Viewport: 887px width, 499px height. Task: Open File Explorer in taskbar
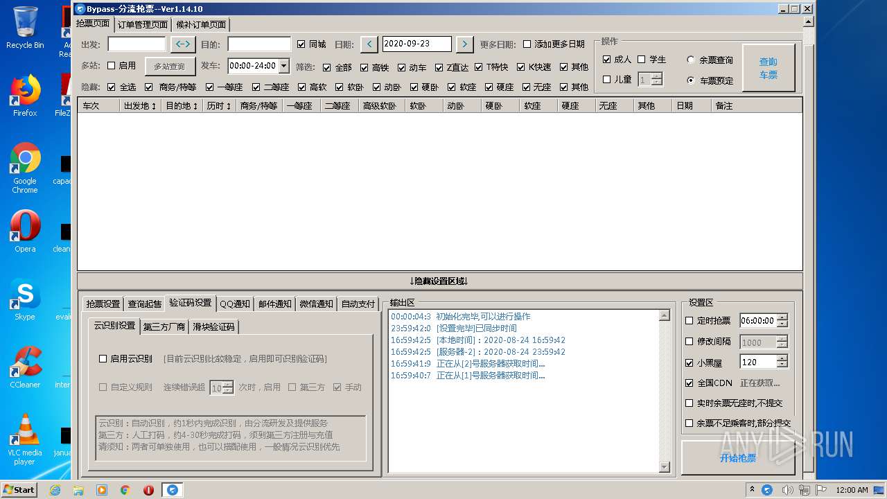click(78, 490)
